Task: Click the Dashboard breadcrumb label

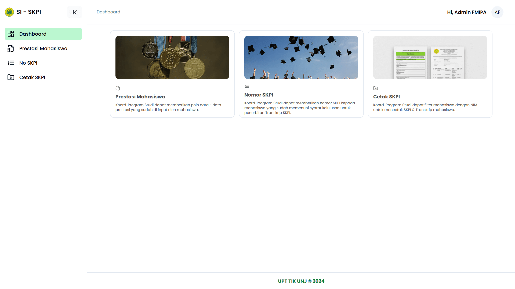Action: [x=108, y=12]
